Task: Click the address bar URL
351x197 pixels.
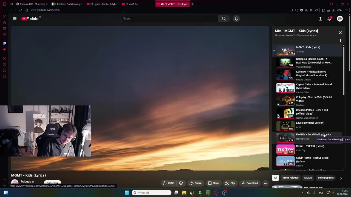Action: click(x=45, y=10)
